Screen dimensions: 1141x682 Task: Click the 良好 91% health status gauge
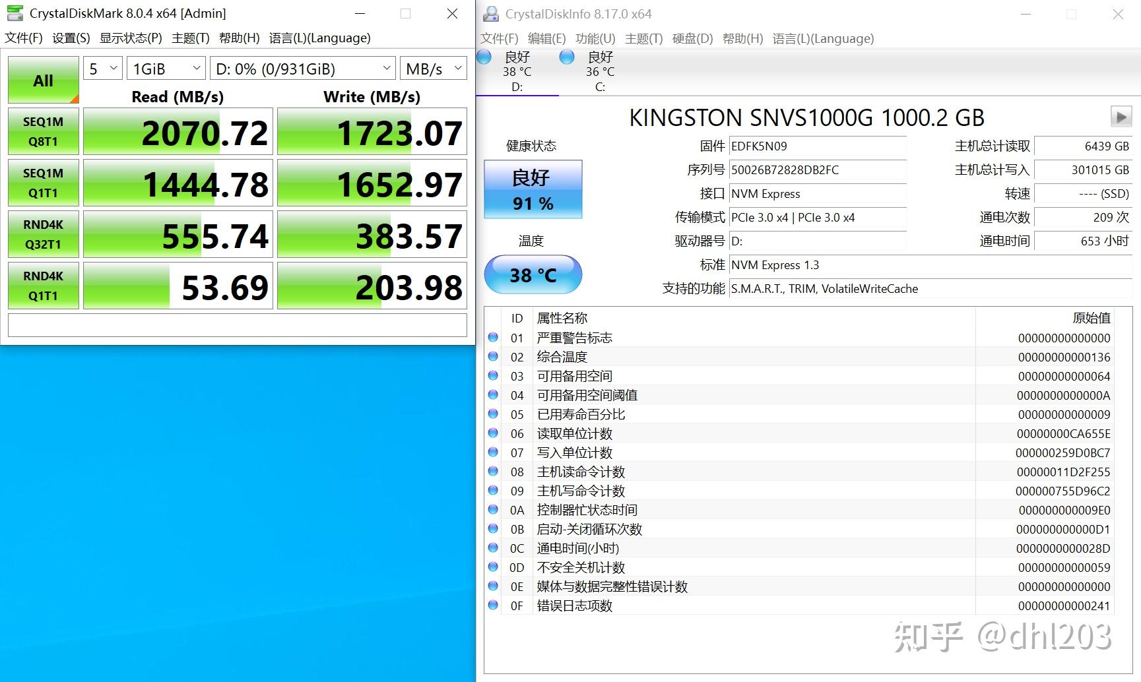point(533,189)
